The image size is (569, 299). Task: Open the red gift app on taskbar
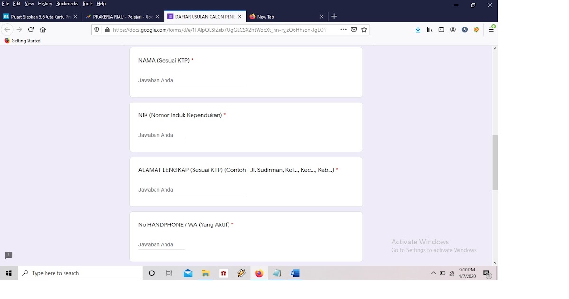click(x=223, y=273)
